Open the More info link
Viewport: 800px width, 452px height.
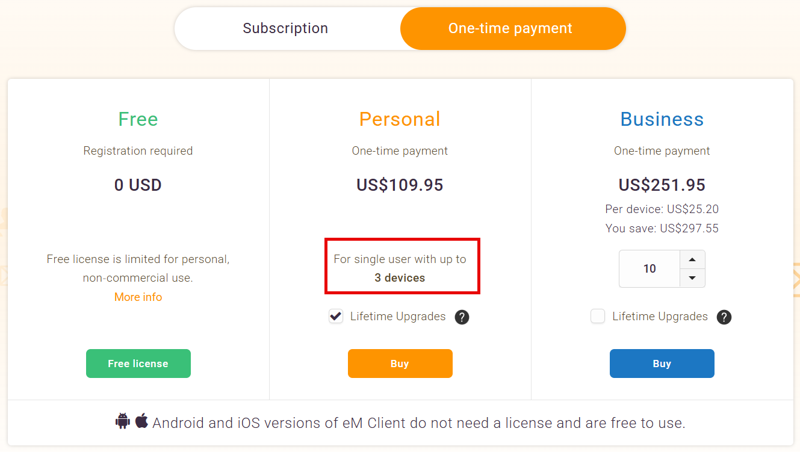point(138,297)
